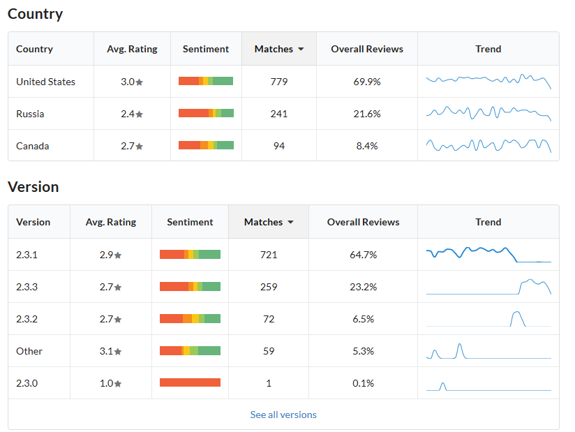Viewport: 575px width, 432px height.
Task: Click the all-red sentiment bar for version 2.3.0
Action: pyautogui.click(x=190, y=382)
